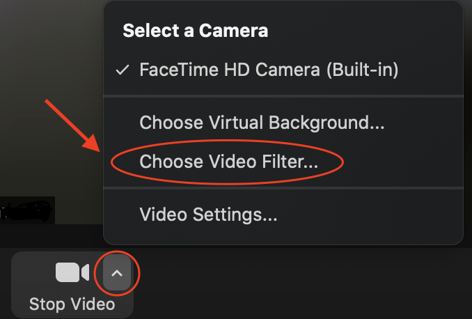Viewport: 472px width, 319px height.
Task: Open the video options chevron arrow
Action: pos(117,273)
